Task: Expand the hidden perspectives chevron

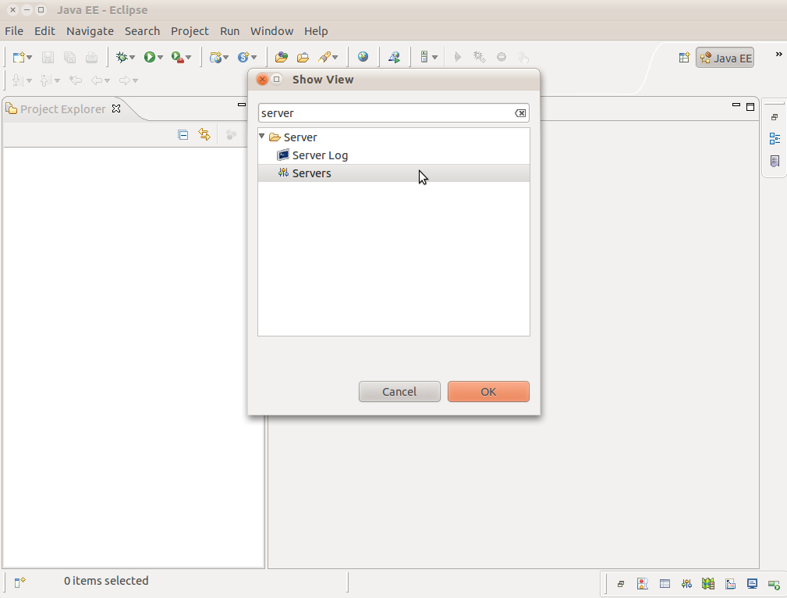Action: pos(778,55)
